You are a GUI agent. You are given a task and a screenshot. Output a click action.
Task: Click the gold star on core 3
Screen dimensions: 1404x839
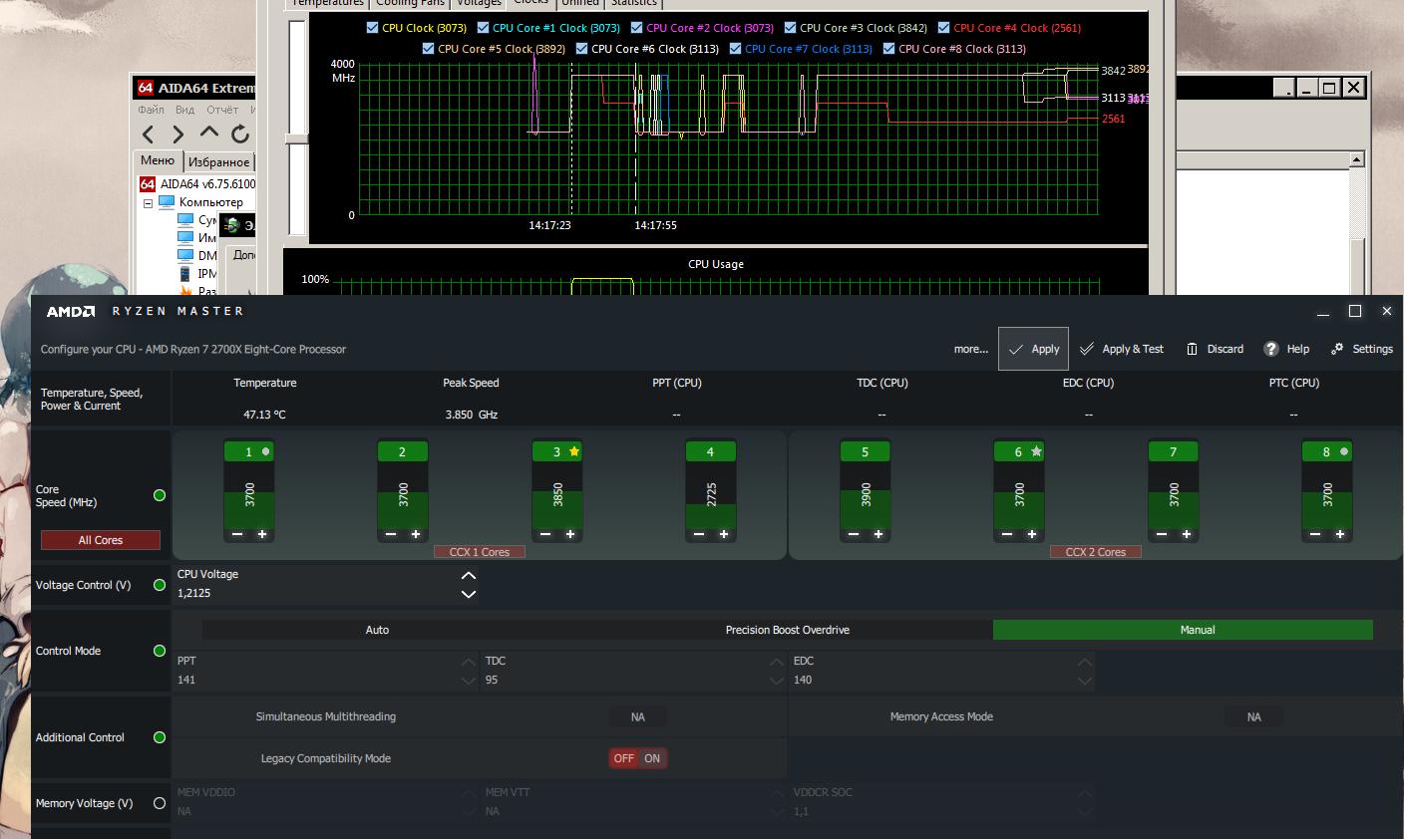point(574,451)
